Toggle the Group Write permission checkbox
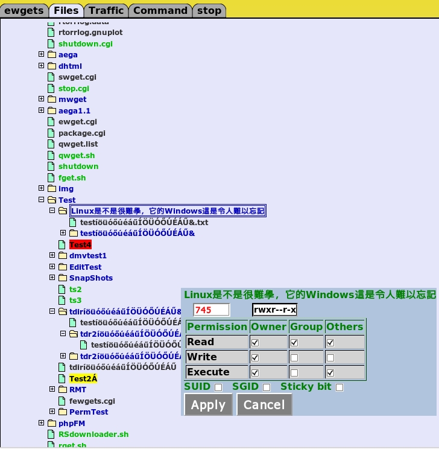Image resolution: width=439 pixels, height=449 pixels. pos(294,357)
